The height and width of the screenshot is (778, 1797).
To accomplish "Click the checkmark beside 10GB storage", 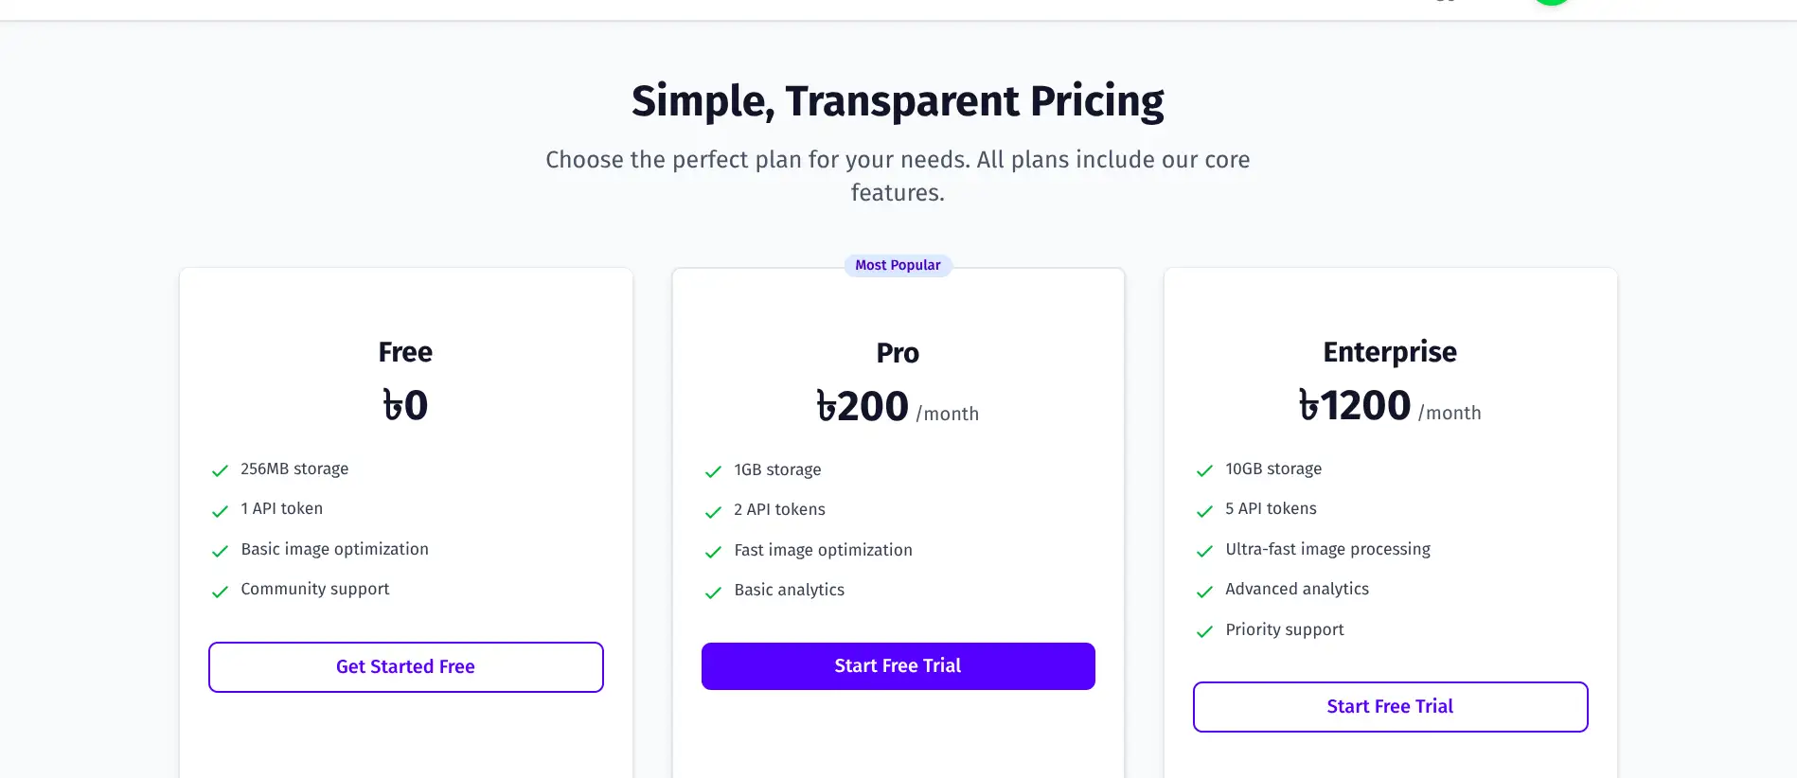I will [x=1204, y=470].
